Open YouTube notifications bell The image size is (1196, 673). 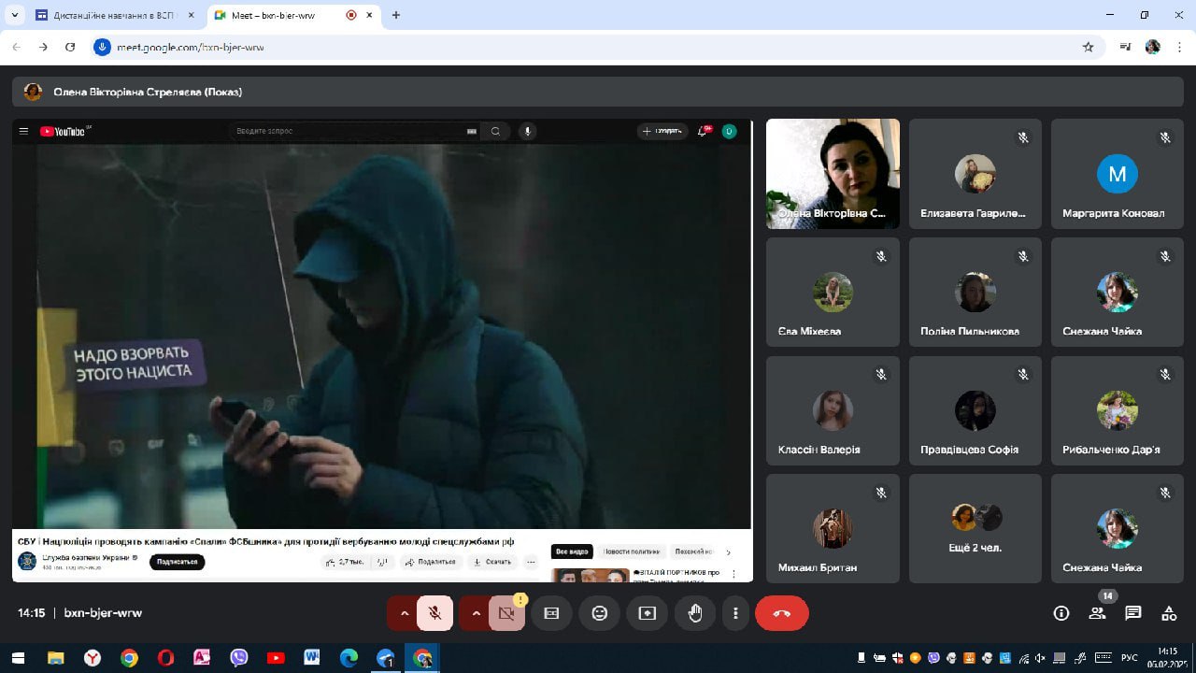click(x=703, y=132)
